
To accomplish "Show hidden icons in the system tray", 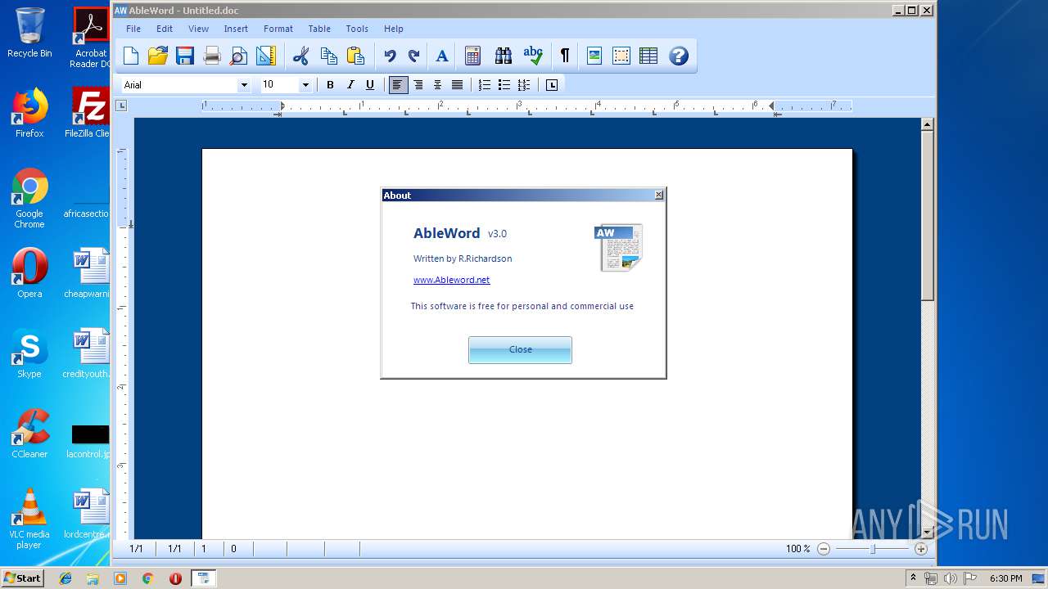I will [914, 578].
